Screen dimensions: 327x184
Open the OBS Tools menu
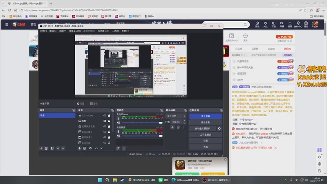coord(115,31)
